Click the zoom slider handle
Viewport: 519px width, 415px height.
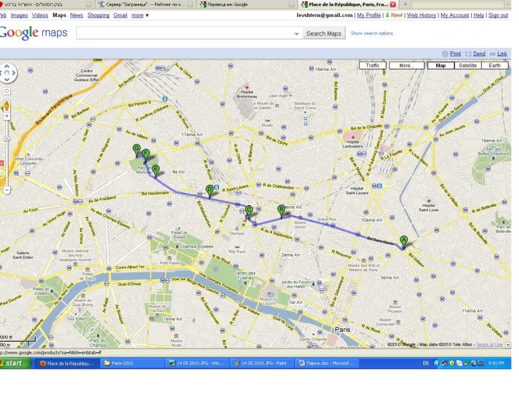7,139
